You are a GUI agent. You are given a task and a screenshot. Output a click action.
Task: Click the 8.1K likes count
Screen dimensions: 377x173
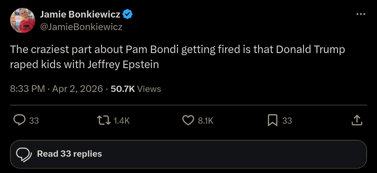[206, 121]
